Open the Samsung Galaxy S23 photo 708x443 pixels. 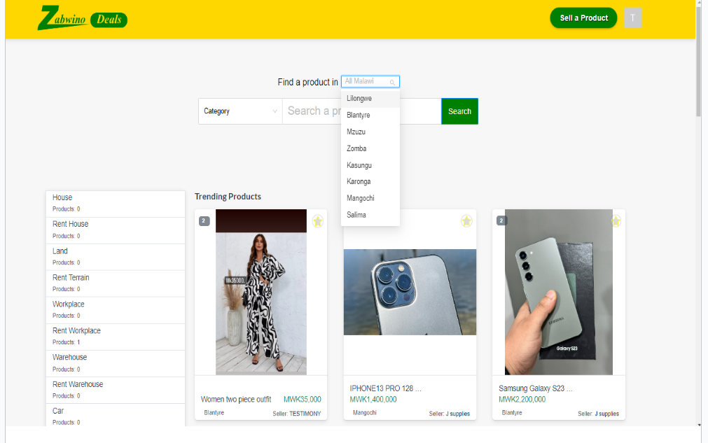(x=559, y=292)
